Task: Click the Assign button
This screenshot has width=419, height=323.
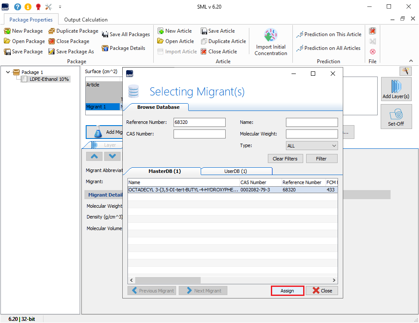Action: pos(287,291)
